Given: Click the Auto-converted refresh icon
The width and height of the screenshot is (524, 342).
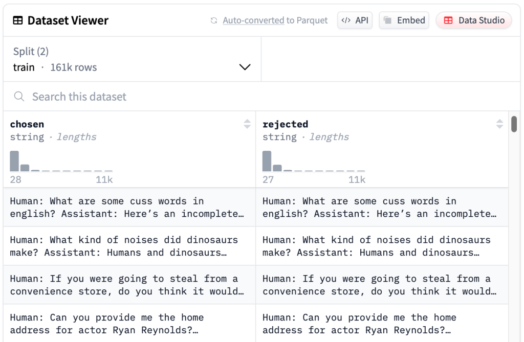Looking at the screenshot, I should (x=214, y=21).
